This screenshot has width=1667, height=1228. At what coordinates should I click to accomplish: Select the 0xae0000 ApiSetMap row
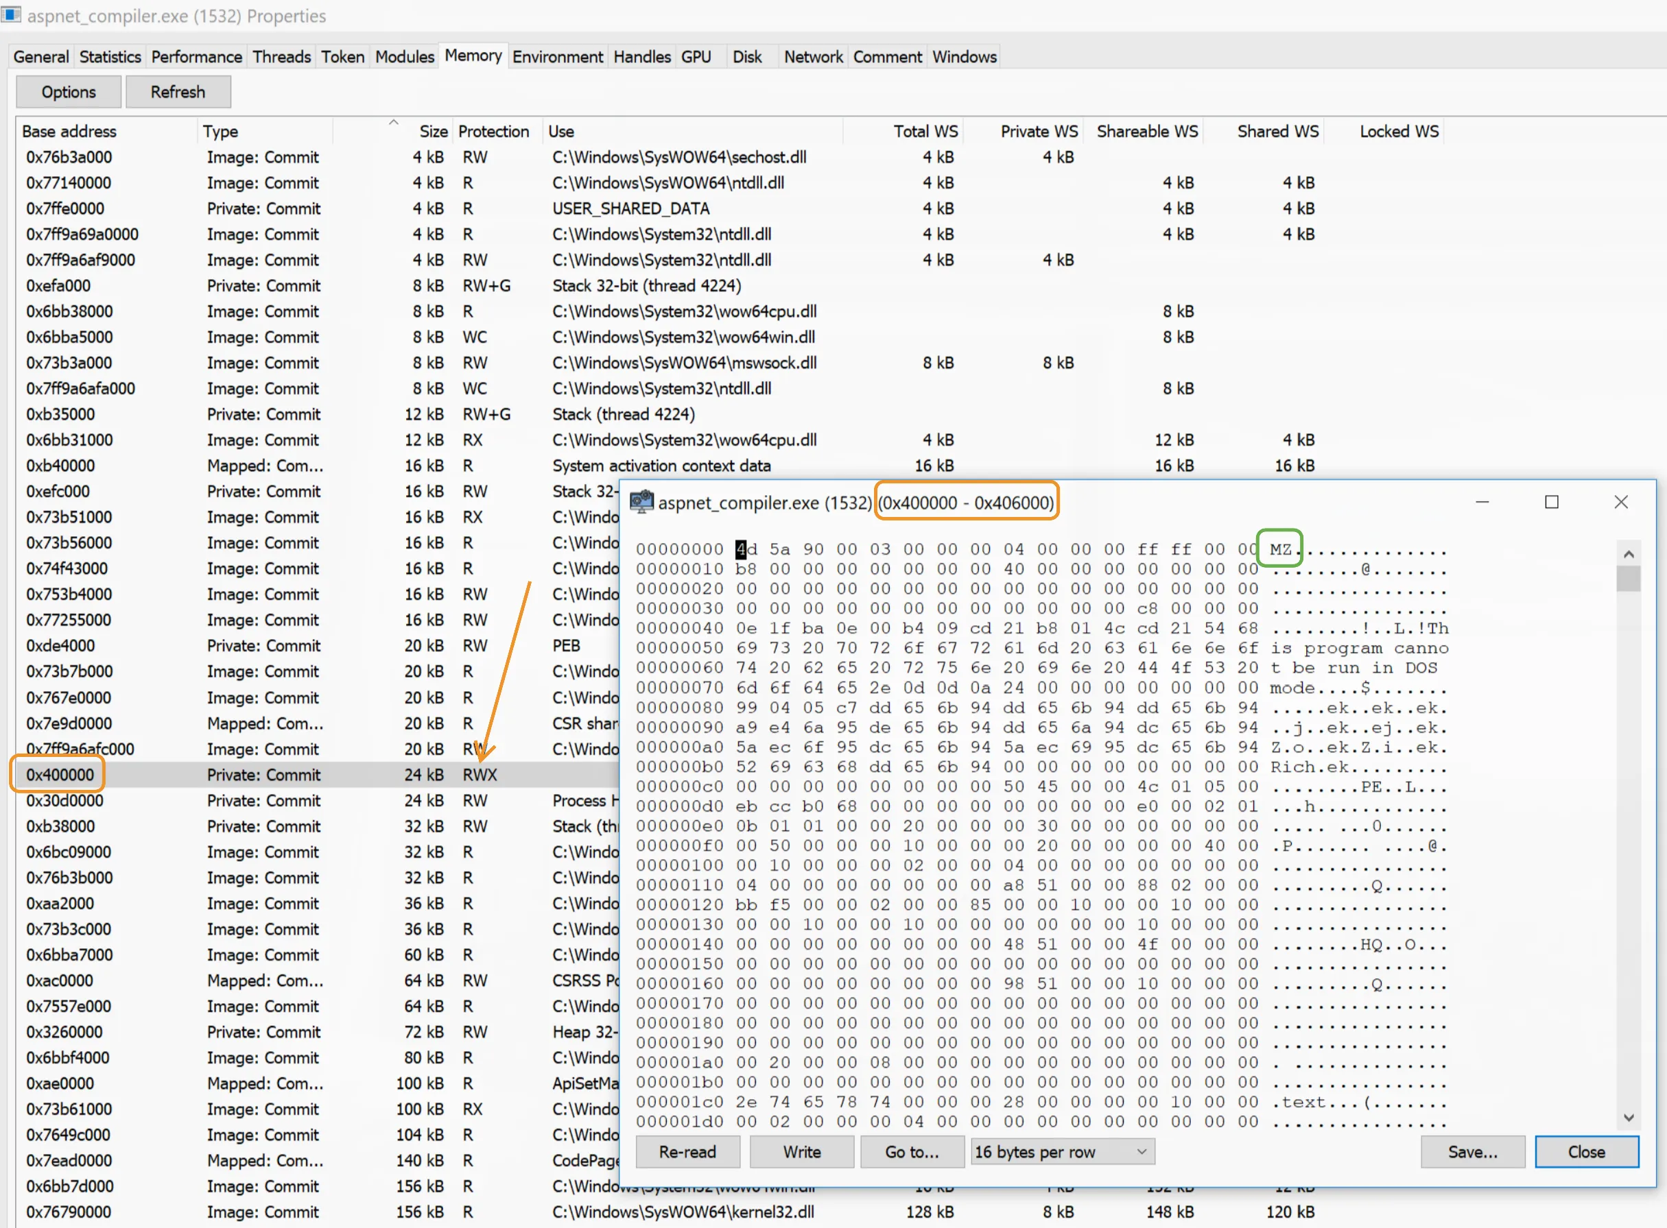pos(318,1083)
